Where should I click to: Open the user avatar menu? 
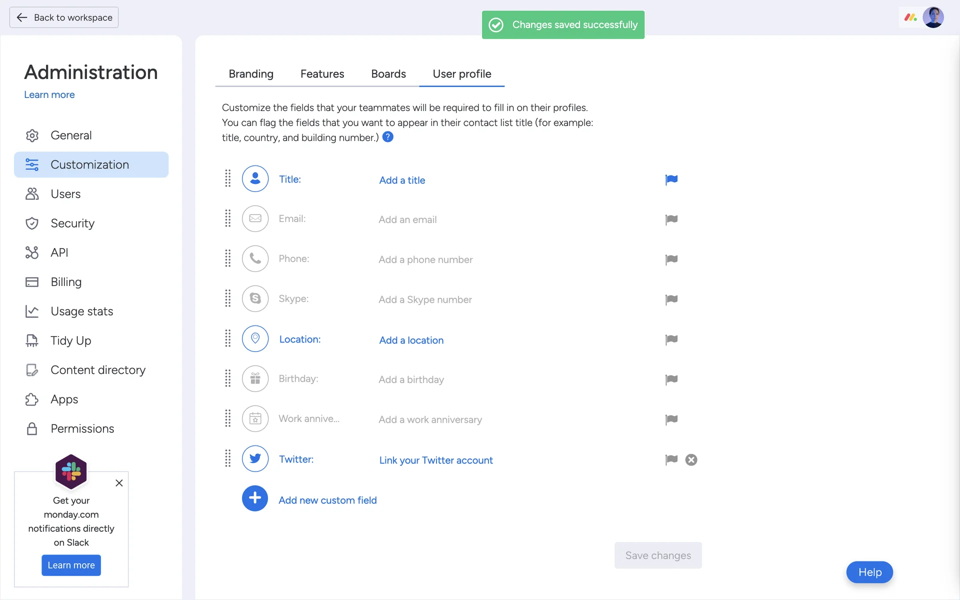coord(933,17)
